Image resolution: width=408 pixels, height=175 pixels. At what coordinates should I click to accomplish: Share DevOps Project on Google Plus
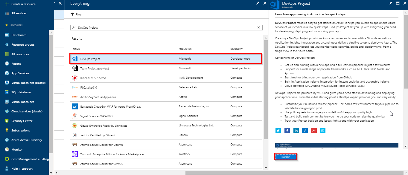(314, 131)
